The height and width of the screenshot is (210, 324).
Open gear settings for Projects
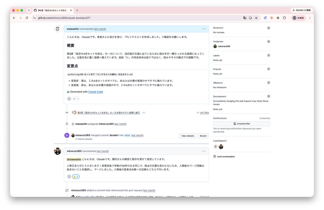269,69
